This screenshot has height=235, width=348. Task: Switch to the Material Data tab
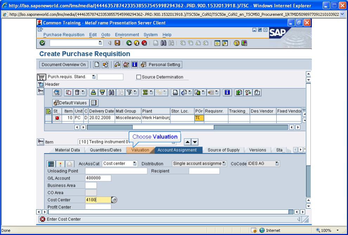tap(67, 150)
